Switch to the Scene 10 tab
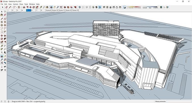 click(55, 10)
